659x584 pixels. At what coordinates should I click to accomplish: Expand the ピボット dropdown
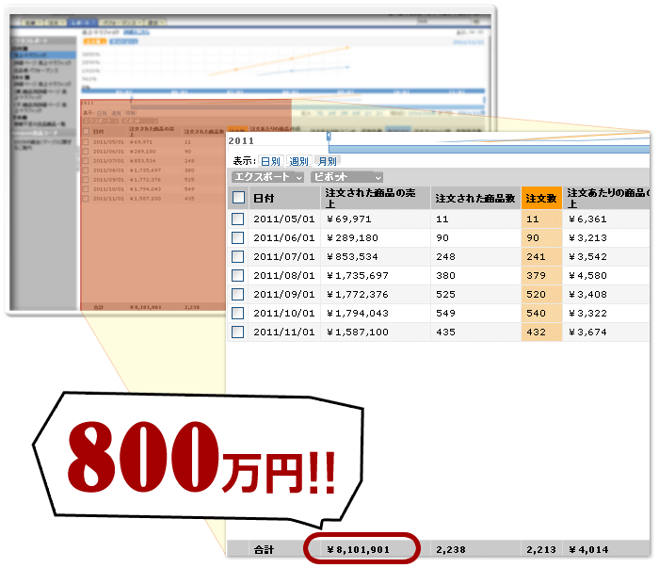pos(346,177)
